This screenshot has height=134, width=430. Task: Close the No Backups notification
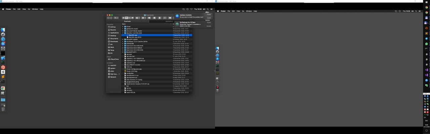[x=209, y=22]
